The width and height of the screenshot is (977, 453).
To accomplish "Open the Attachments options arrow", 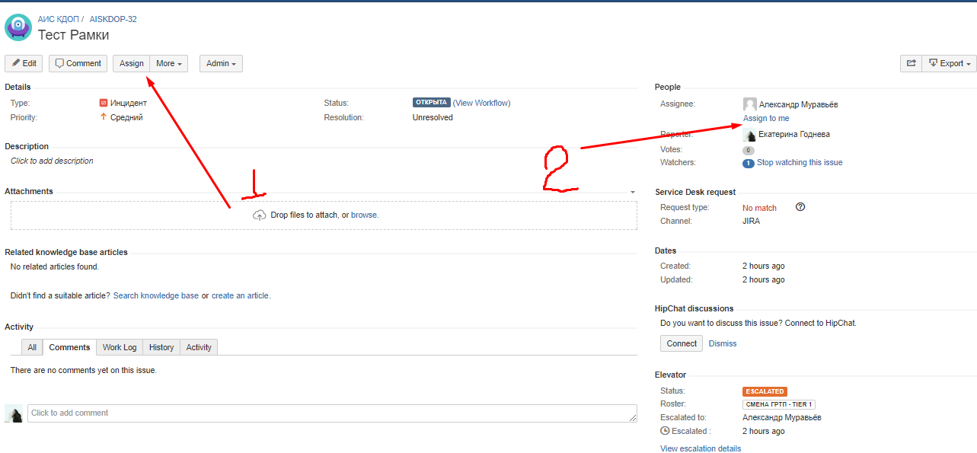I will [633, 192].
